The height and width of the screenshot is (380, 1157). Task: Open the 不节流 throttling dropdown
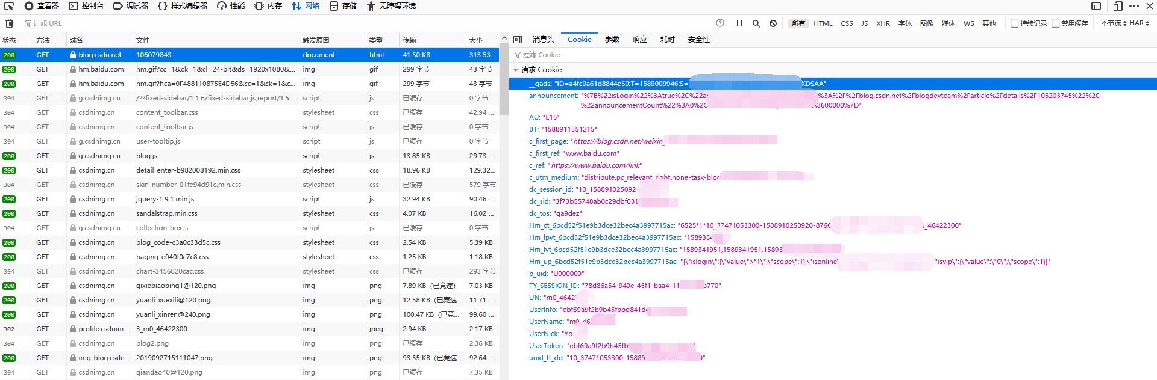pos(1114,23)
